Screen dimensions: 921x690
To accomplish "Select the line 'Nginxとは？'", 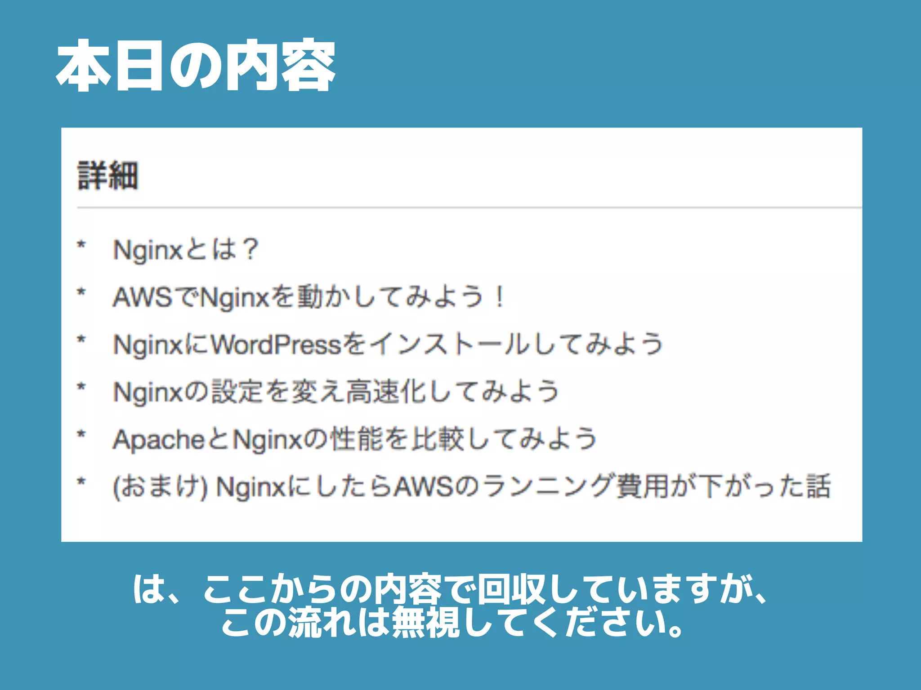I will (186, 249).
